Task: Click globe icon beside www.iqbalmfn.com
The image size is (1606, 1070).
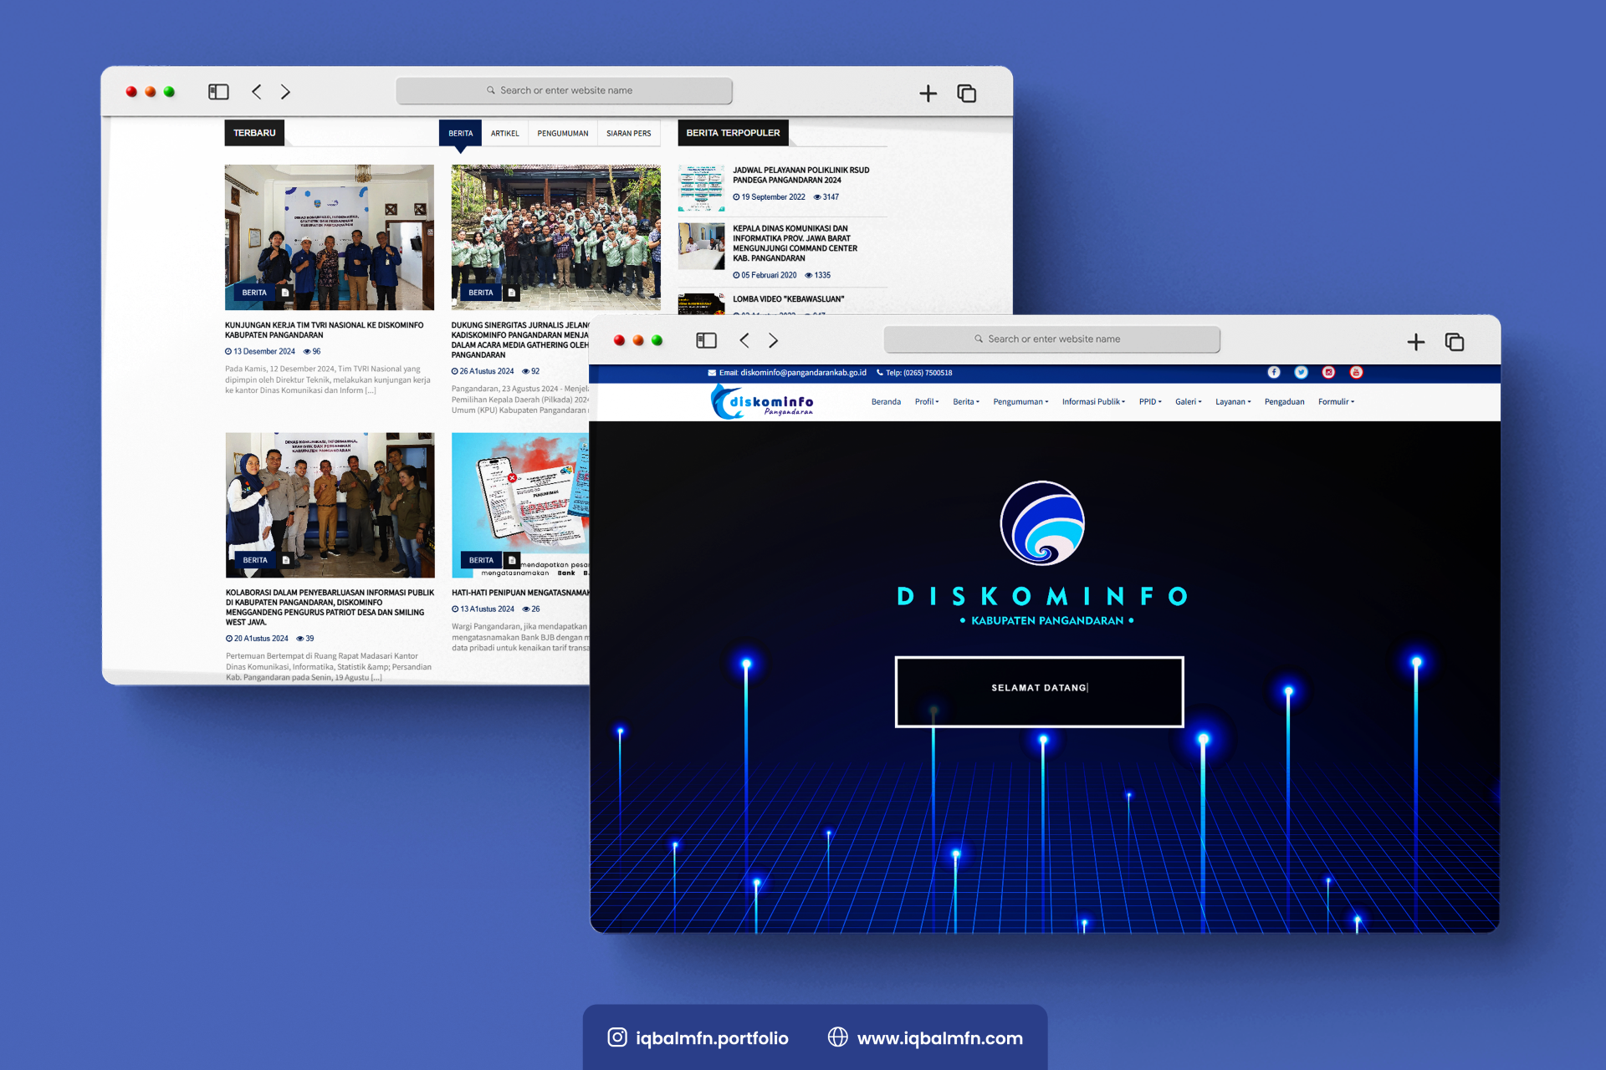Action: point(838,1037)
